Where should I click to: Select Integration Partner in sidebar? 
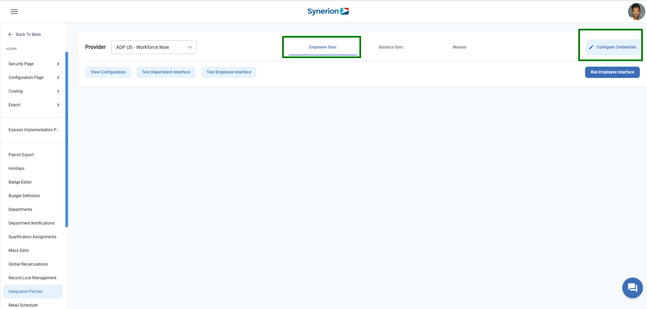33,292
